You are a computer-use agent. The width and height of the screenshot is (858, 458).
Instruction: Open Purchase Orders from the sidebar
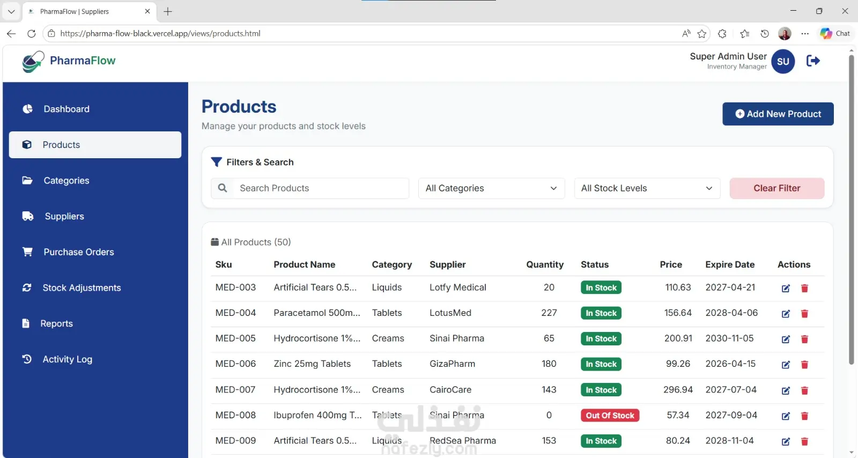(x=79, y=252)
